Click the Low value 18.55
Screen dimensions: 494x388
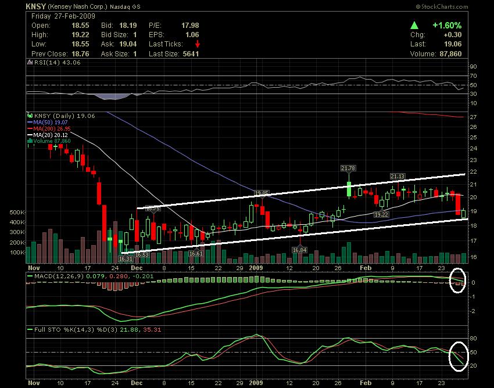tap(80, 44)
